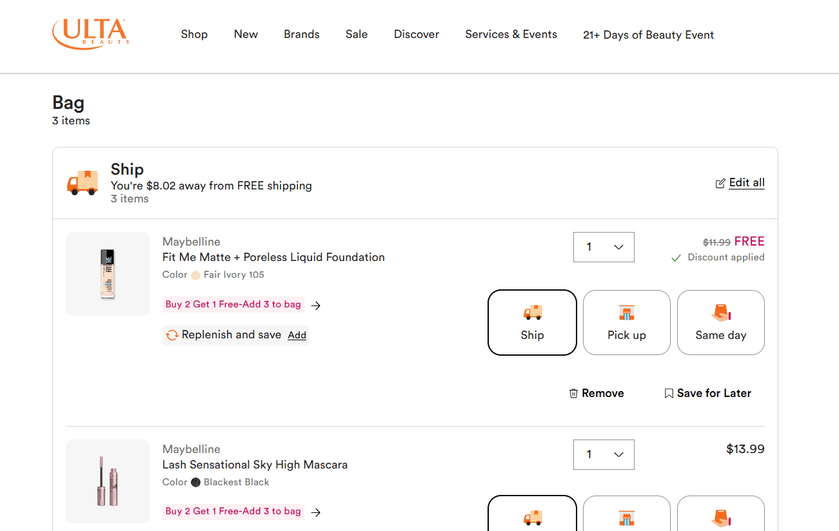Click Discount applied text
The width and height of the screenshot is (839, 531).
click(x=726, y=257)
